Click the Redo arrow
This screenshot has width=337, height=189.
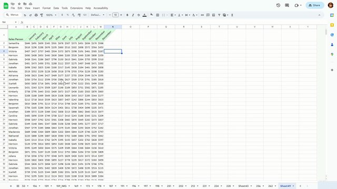pyautogui.click(x=31, y=15)
